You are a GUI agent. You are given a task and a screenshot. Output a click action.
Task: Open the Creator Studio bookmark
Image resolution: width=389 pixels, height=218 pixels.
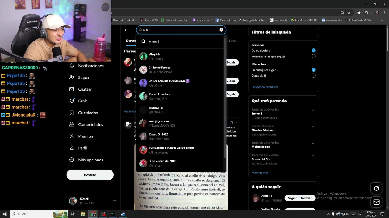coord(225,20)
